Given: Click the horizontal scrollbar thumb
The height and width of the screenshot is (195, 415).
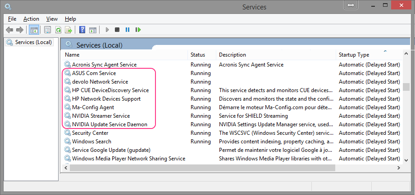Looking at the screenshot, I should tap(202, 168).
